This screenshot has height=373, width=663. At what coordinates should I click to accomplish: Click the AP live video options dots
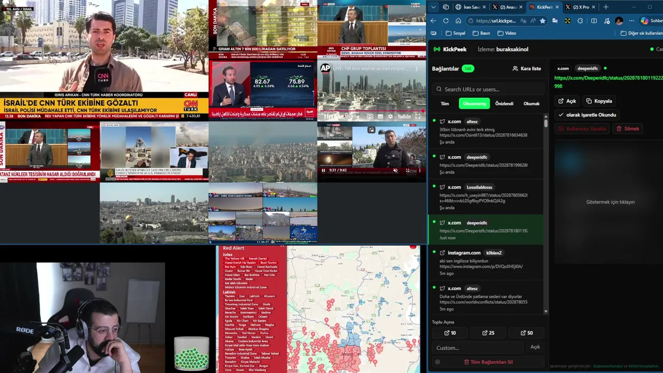[416, 68]
